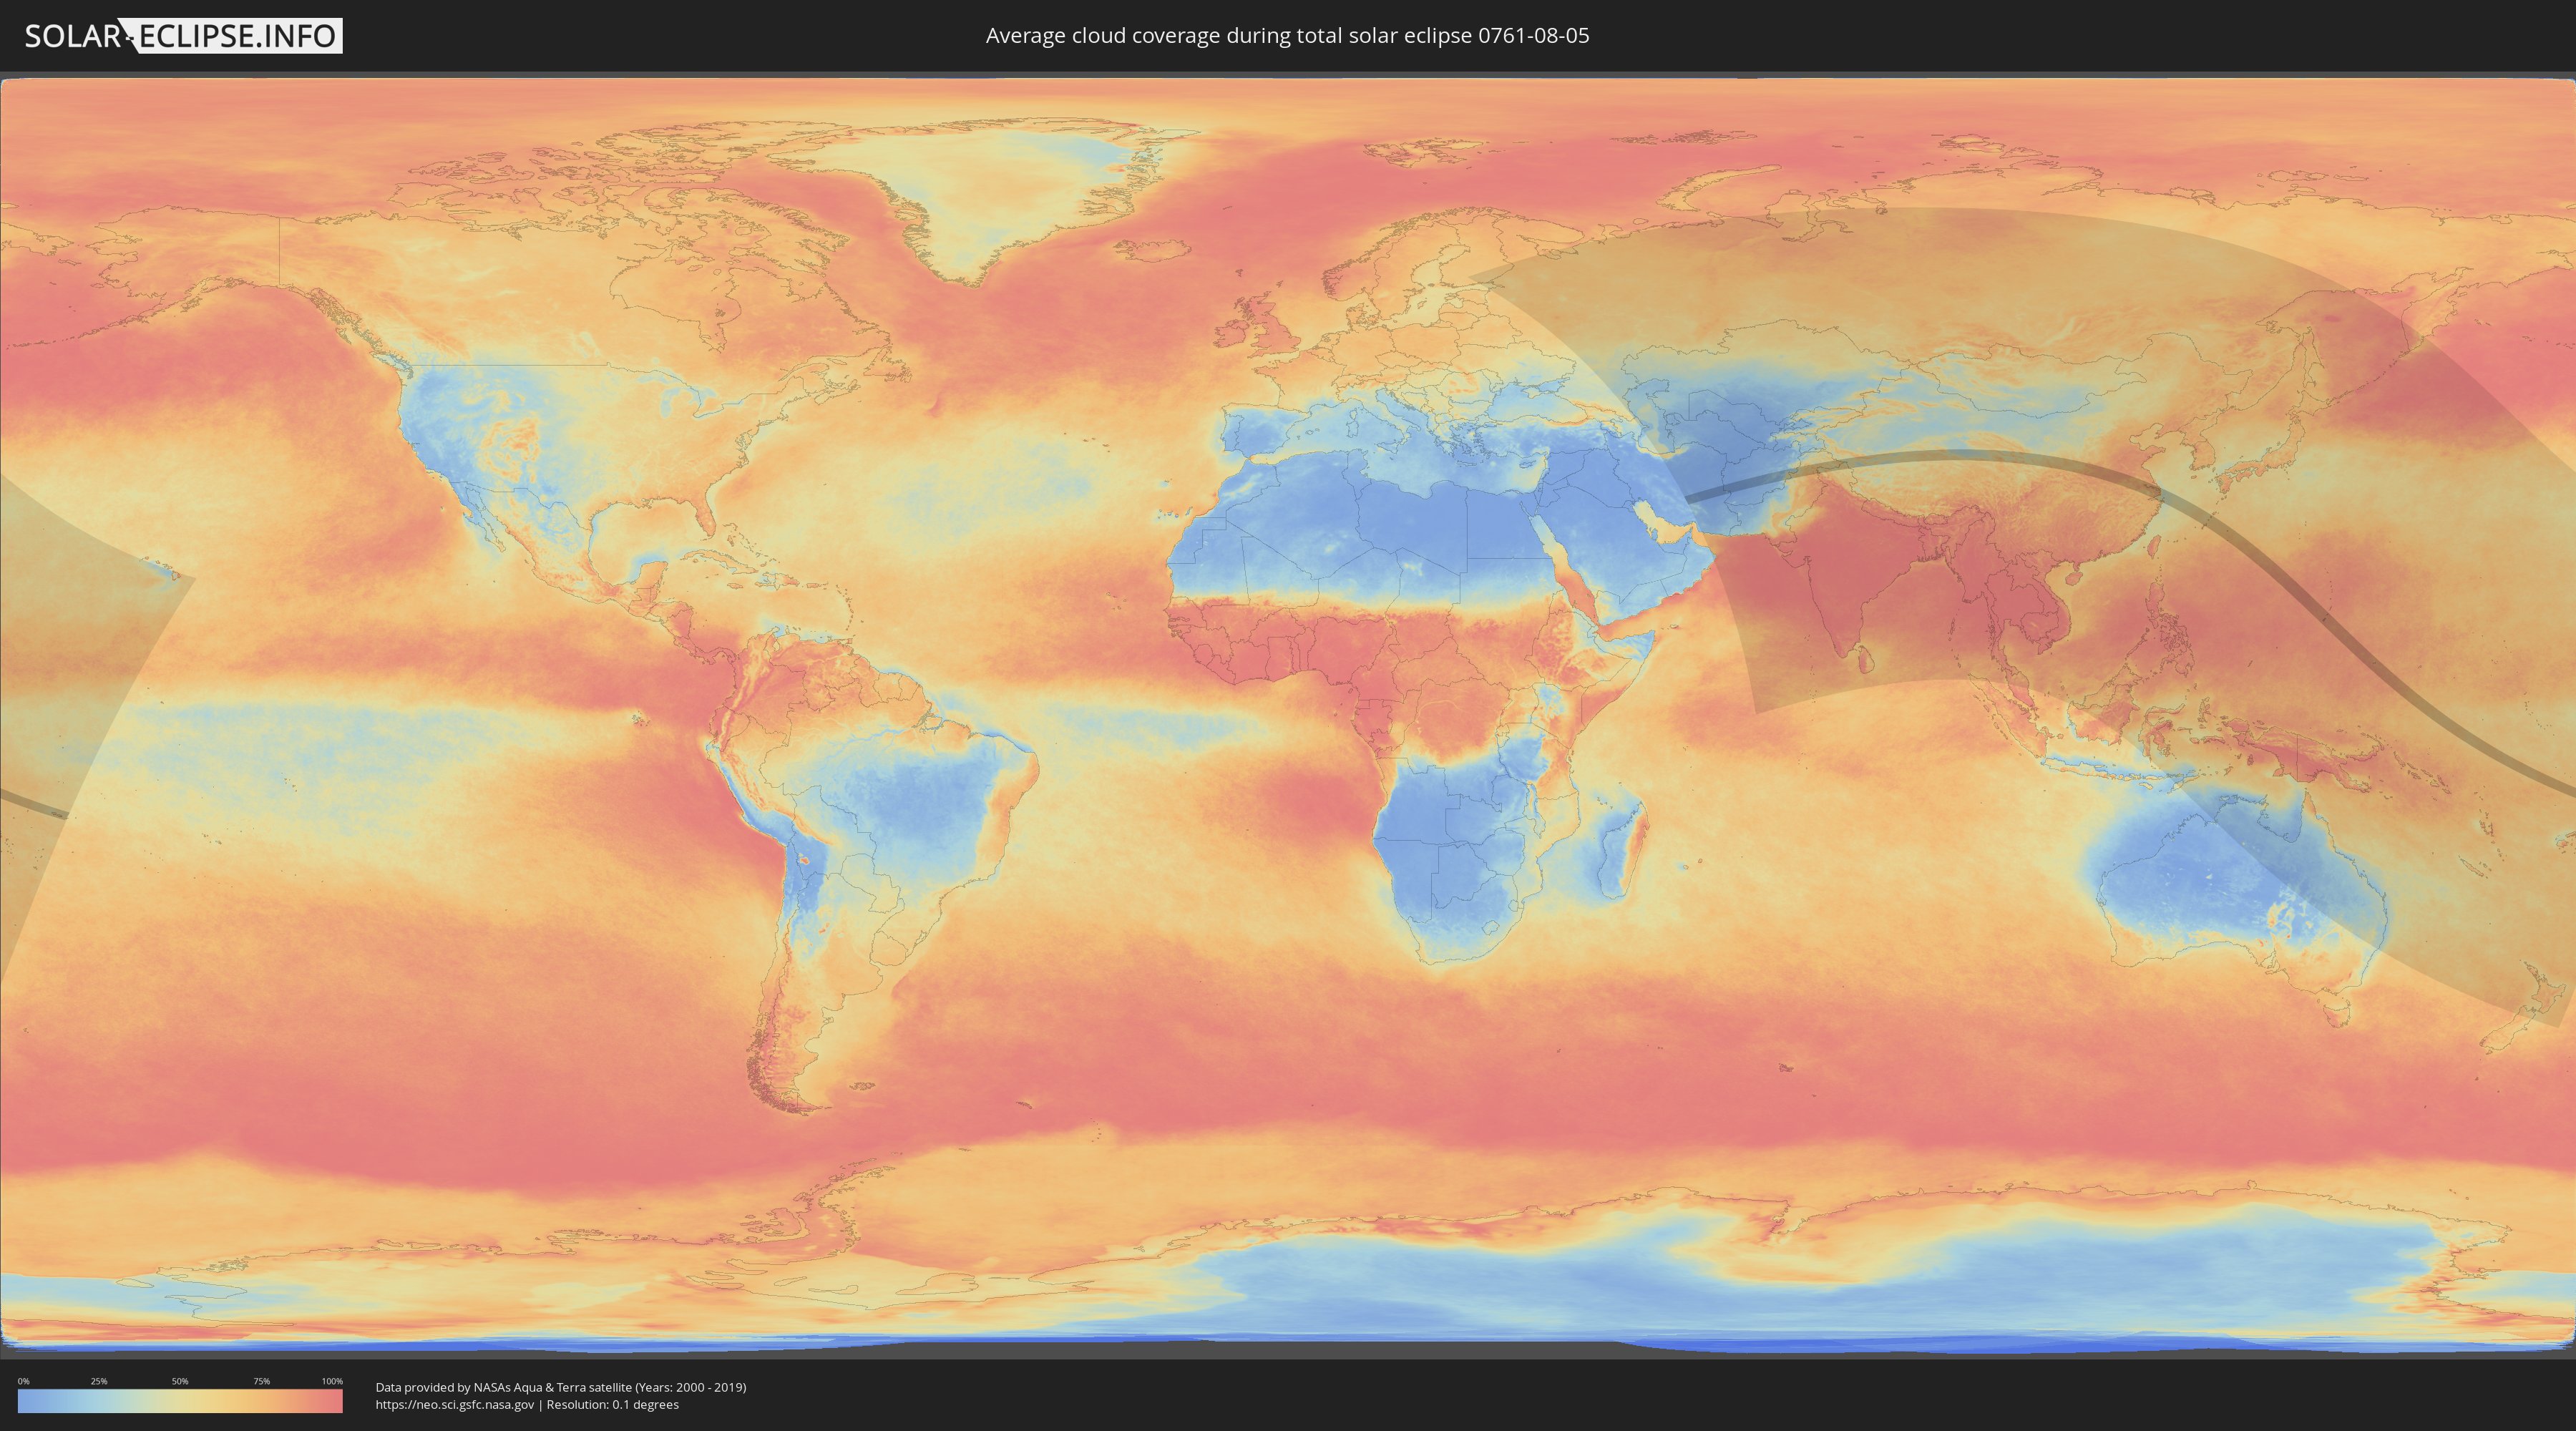The width and height of the screenshot is (2576, 1431).
Task: Click the 'Data provided by NASAs Aqua & Terra satellite' text
Action: click(503, 1387)
